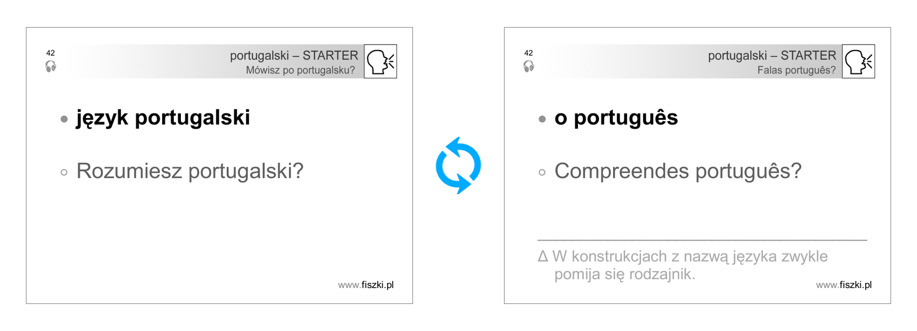Open the www.fiszki.pl link on the Portuguese card
Viewport: 917px width, 331px height.
tap(844, 285)
